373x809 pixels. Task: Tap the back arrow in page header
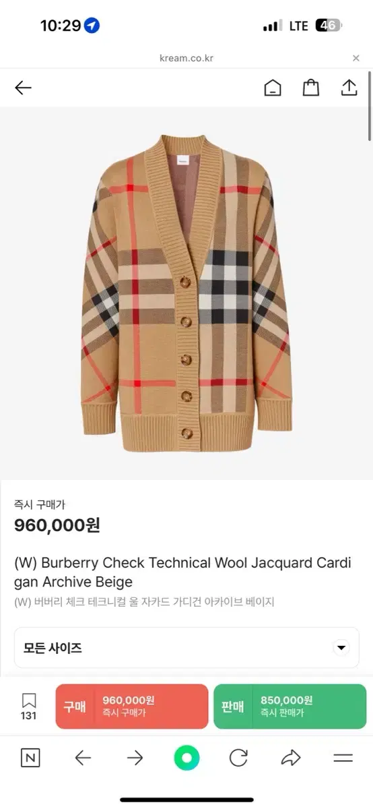point(23,88)
